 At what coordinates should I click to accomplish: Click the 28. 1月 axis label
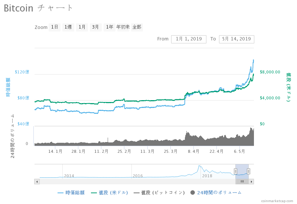click(78, 151)
